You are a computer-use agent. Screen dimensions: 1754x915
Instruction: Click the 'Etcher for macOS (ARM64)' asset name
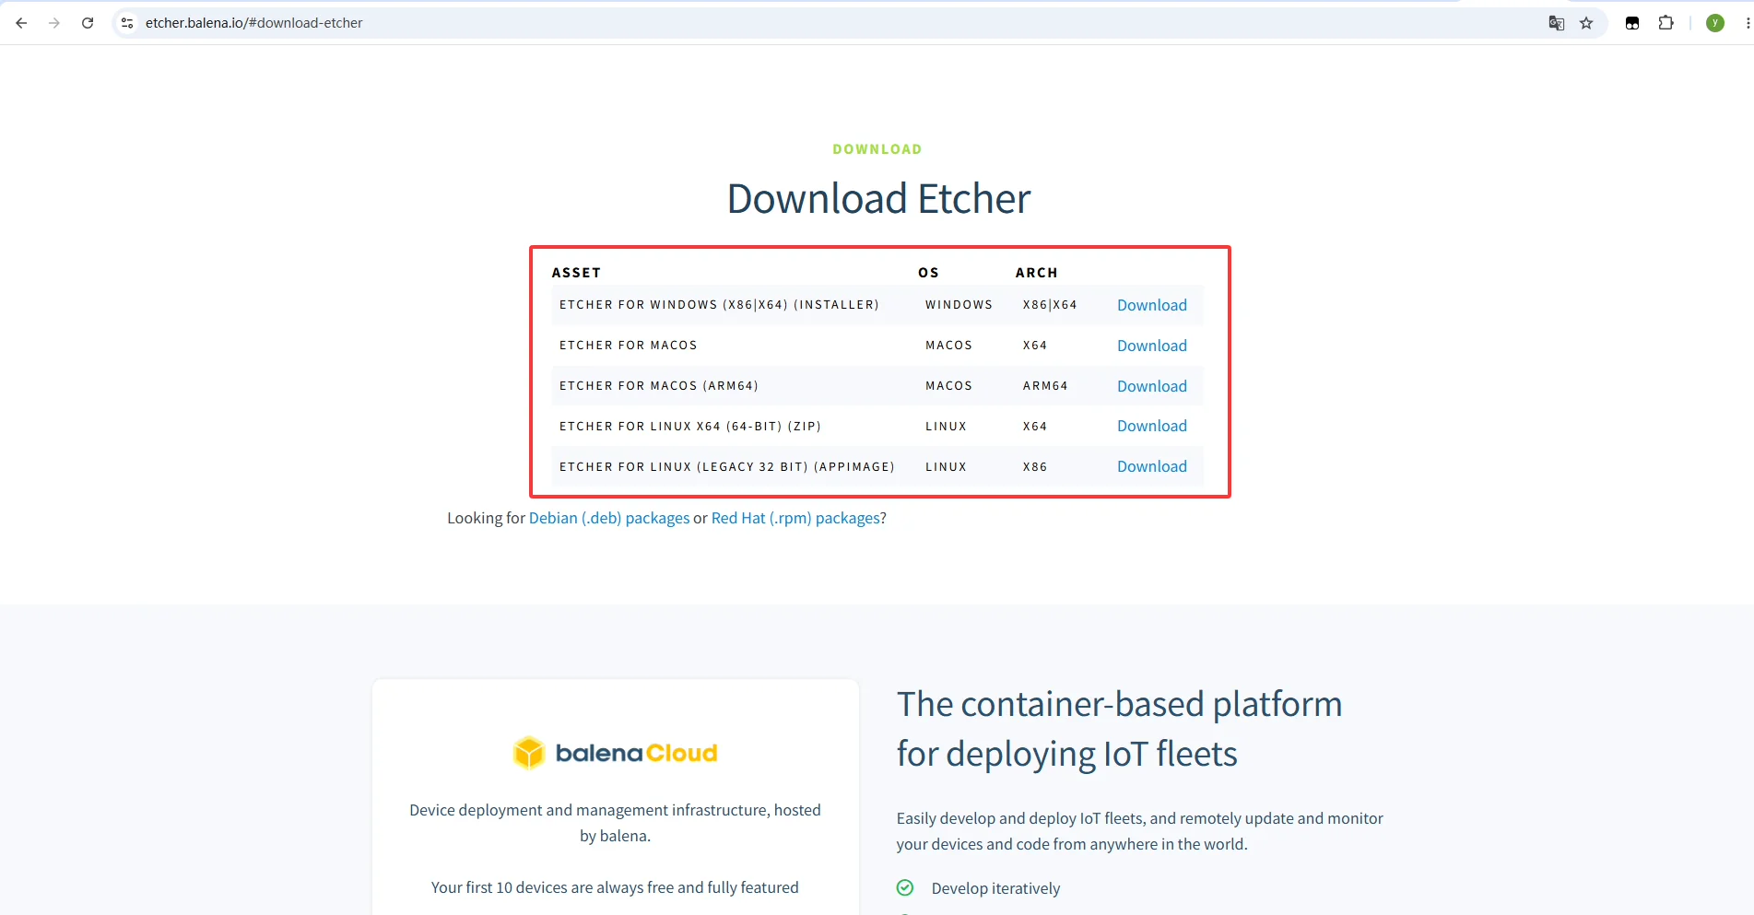[659, 386]
